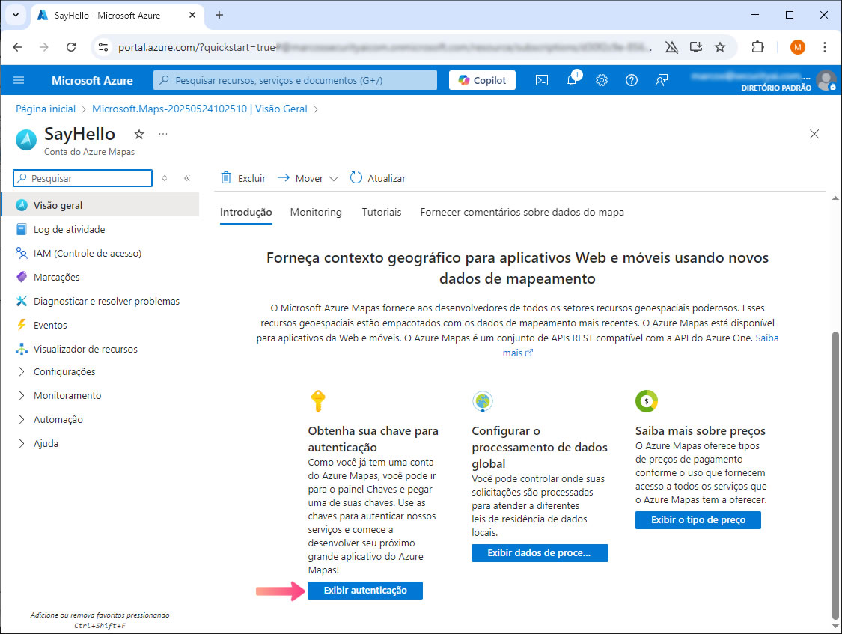
Task: Click the account avatar in top bar
Action: [826, 80]
